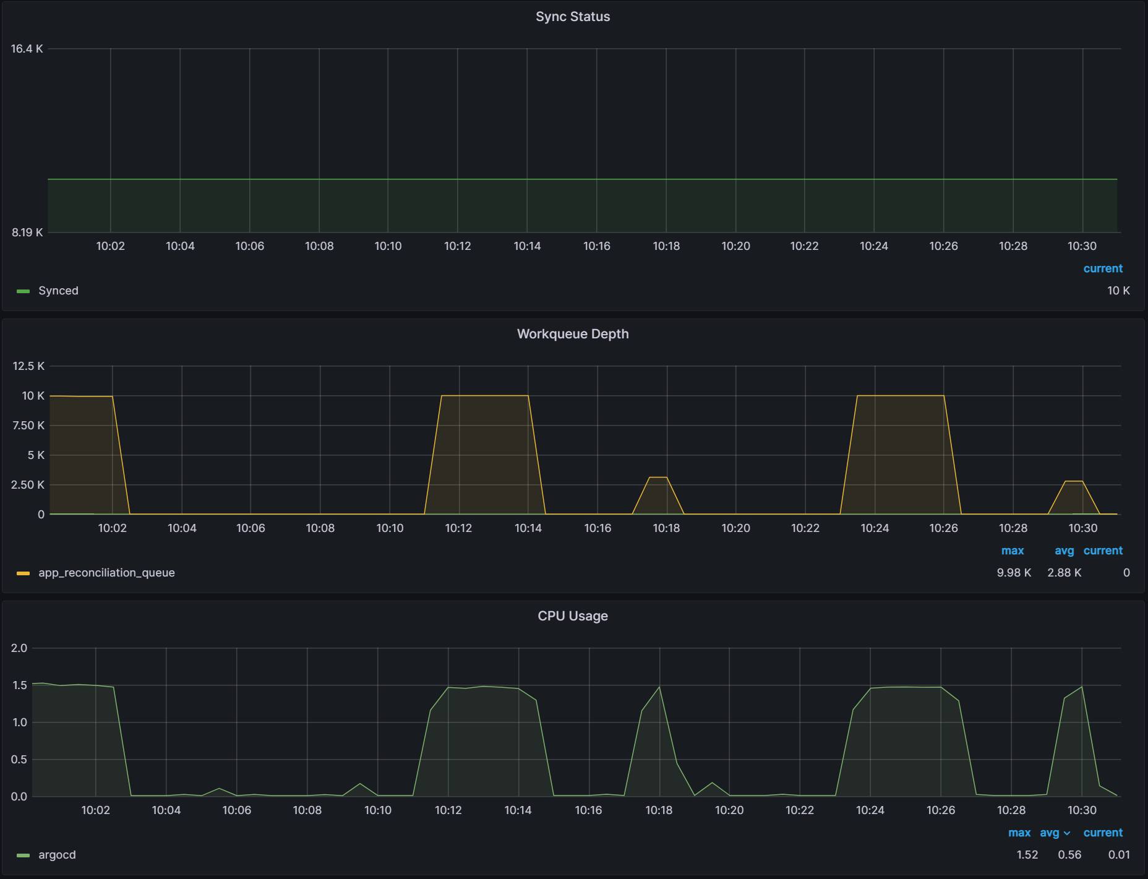Image resolution: width=1148 pixels, height=879 pixels.
Task: Click the 10:12 time label in Sync Status
Action: click(458, 246)
